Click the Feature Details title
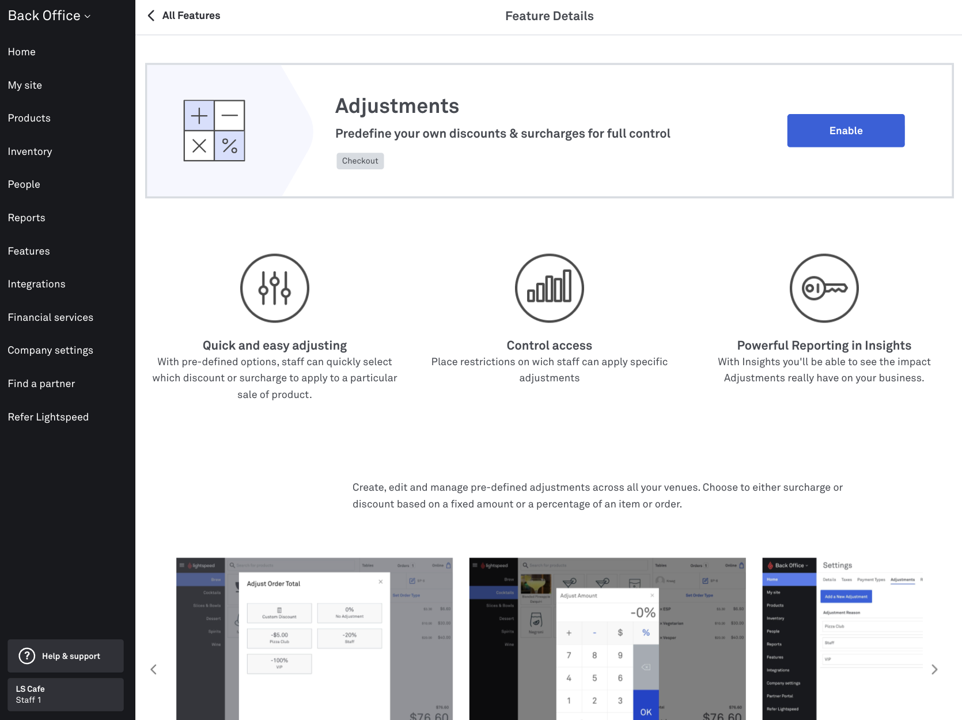Screen dimensions: 962x720 point(550,16)
